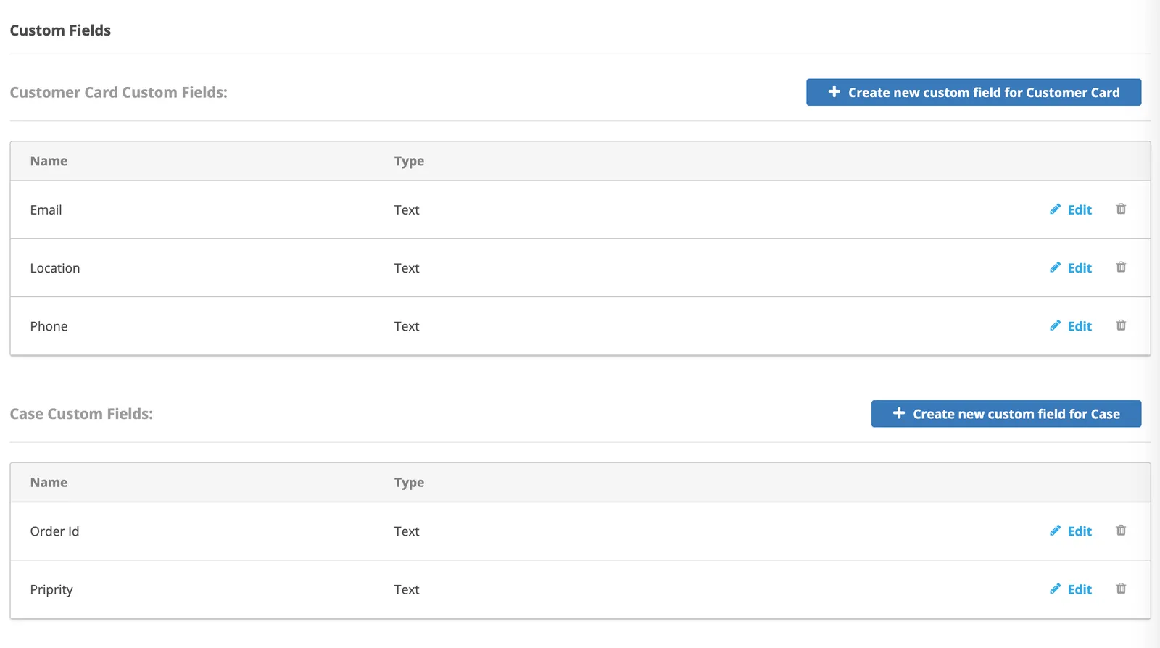Click the trash icon for Location field
The height and width of the screenshot is (648, 1160).
1121,267
